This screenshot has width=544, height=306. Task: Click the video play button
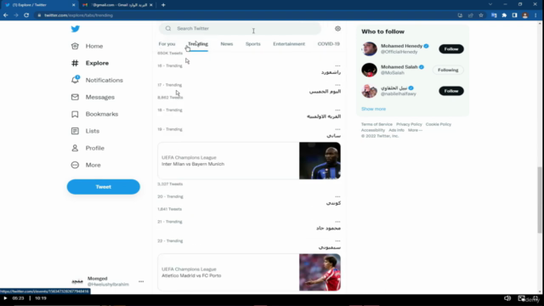[x=5, y=298]
